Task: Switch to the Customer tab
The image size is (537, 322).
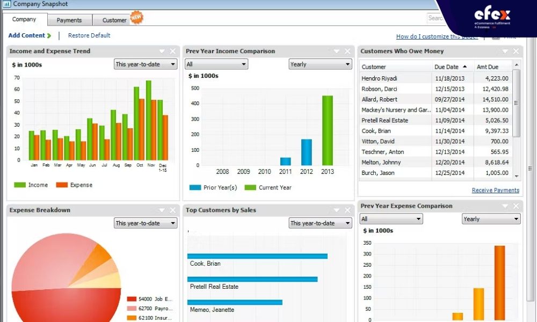Action: 114,20
